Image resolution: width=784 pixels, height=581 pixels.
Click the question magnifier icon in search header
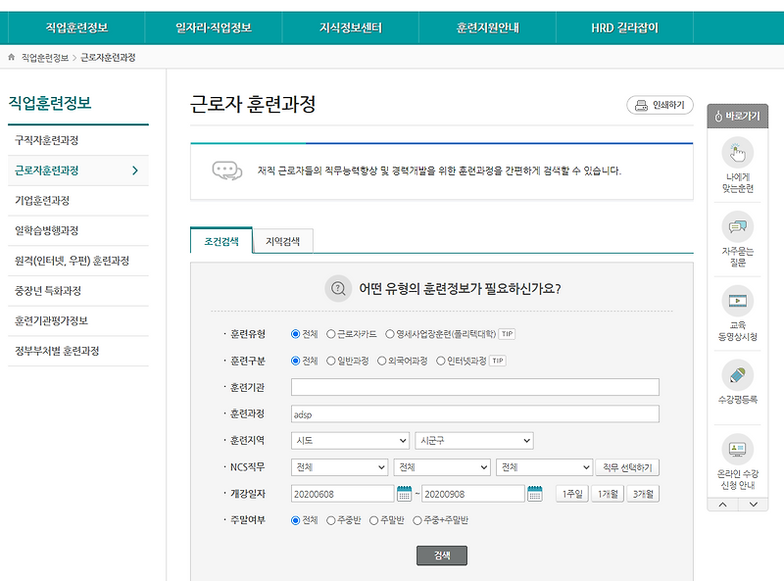[x=338, y=288]
